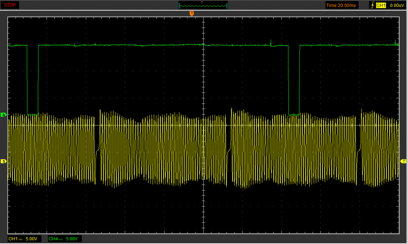The image size is (408, 244).
Task: Click the trigger level T marker on right edge
Action: click(403, 162)
